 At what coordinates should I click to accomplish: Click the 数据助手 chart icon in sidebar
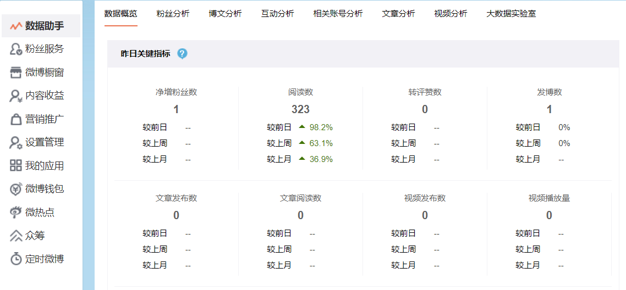click(16, 26)
